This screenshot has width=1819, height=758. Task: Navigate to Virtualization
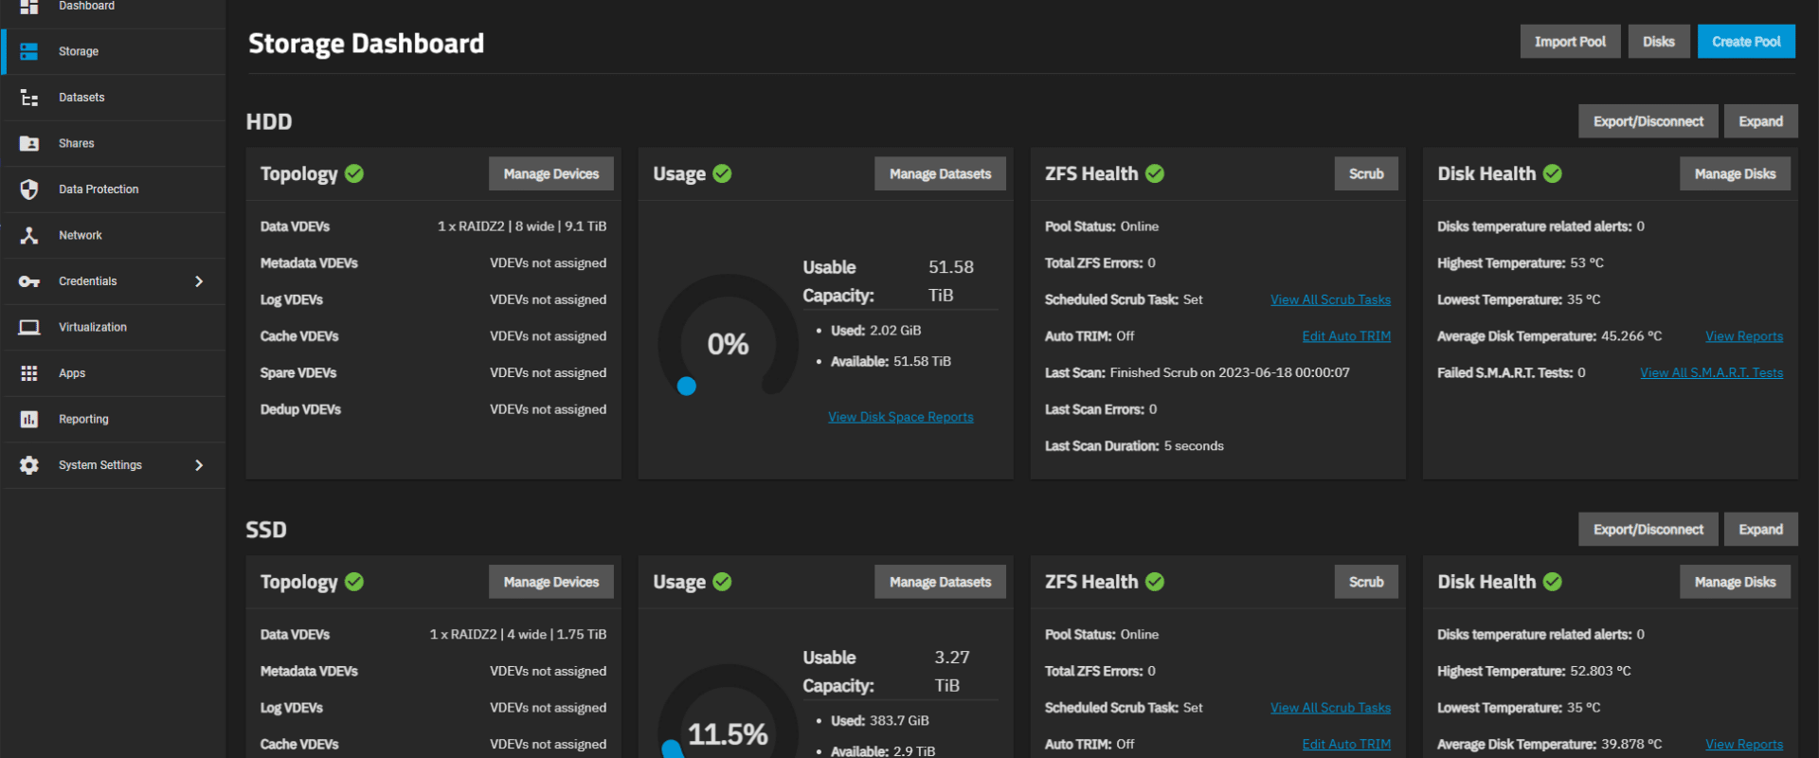[114, 328]
